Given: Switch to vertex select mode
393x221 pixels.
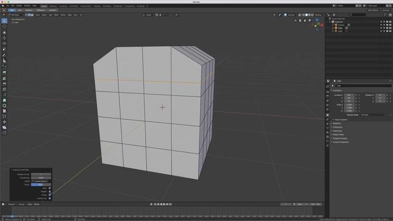Looking at the screenshot, I should (x=26, y=15).
